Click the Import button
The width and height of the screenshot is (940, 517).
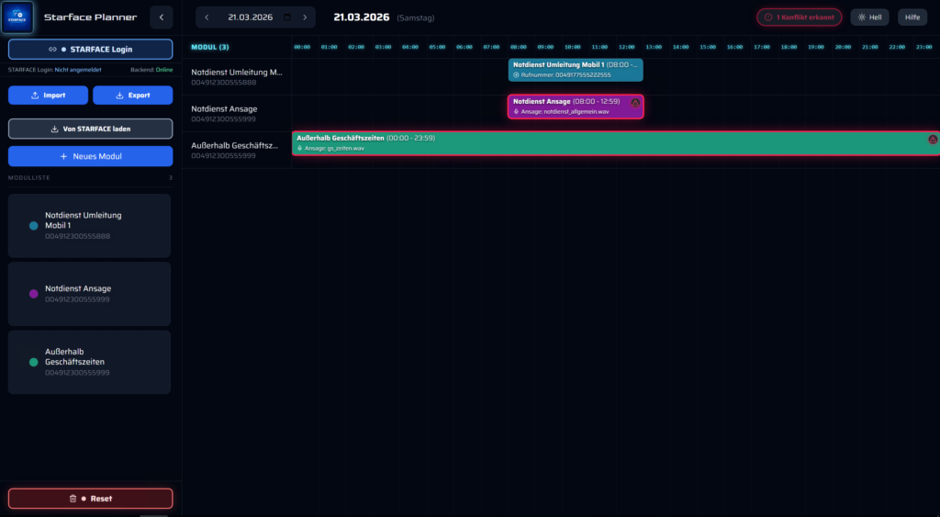click(49, 96)
